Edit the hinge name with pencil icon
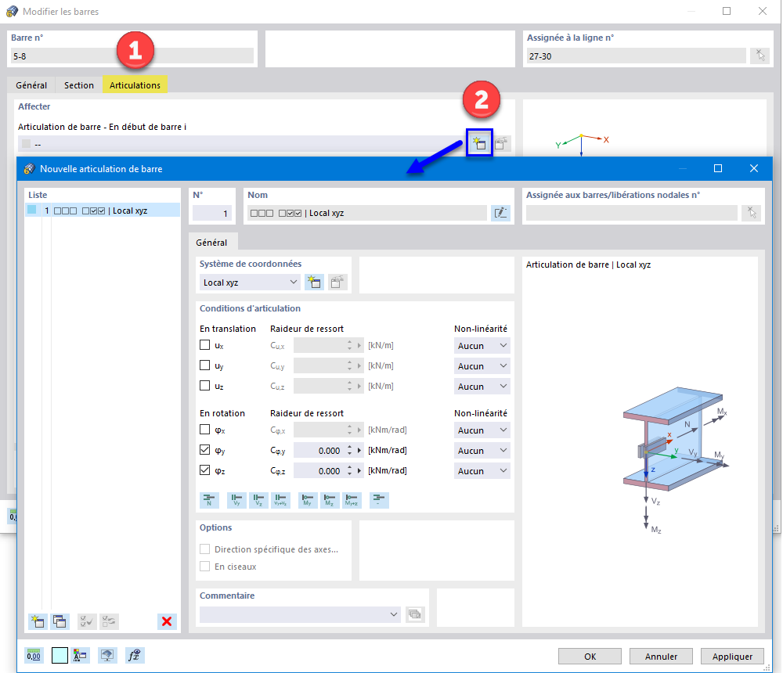Screen dimensions: 783x673 coord(500,213)
